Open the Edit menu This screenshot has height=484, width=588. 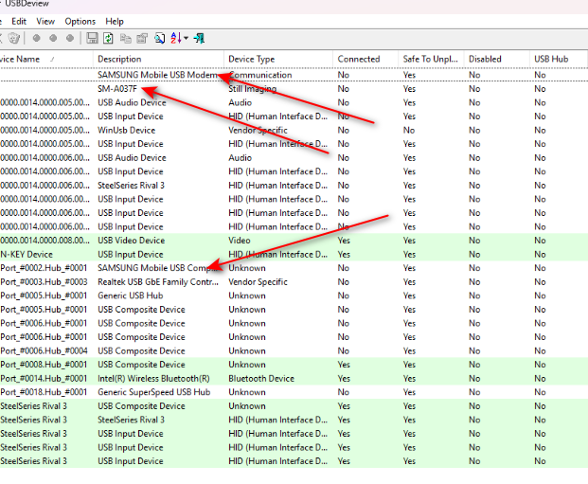click(x=19, y=22)
